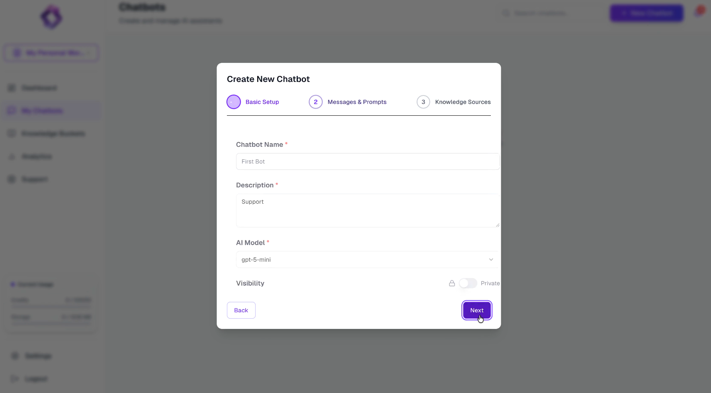The image size is (711, 393).
Task: Switch to the Messages & Prompts step
Action: [357, 102]
